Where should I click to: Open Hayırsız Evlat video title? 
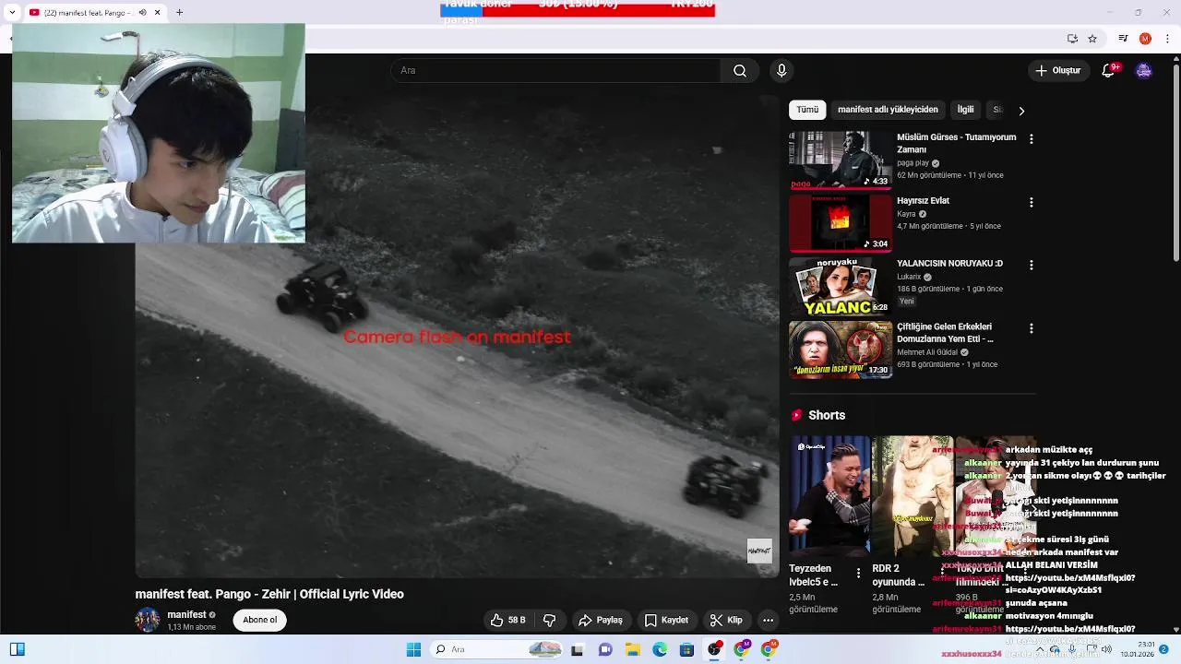coord(923,200)
